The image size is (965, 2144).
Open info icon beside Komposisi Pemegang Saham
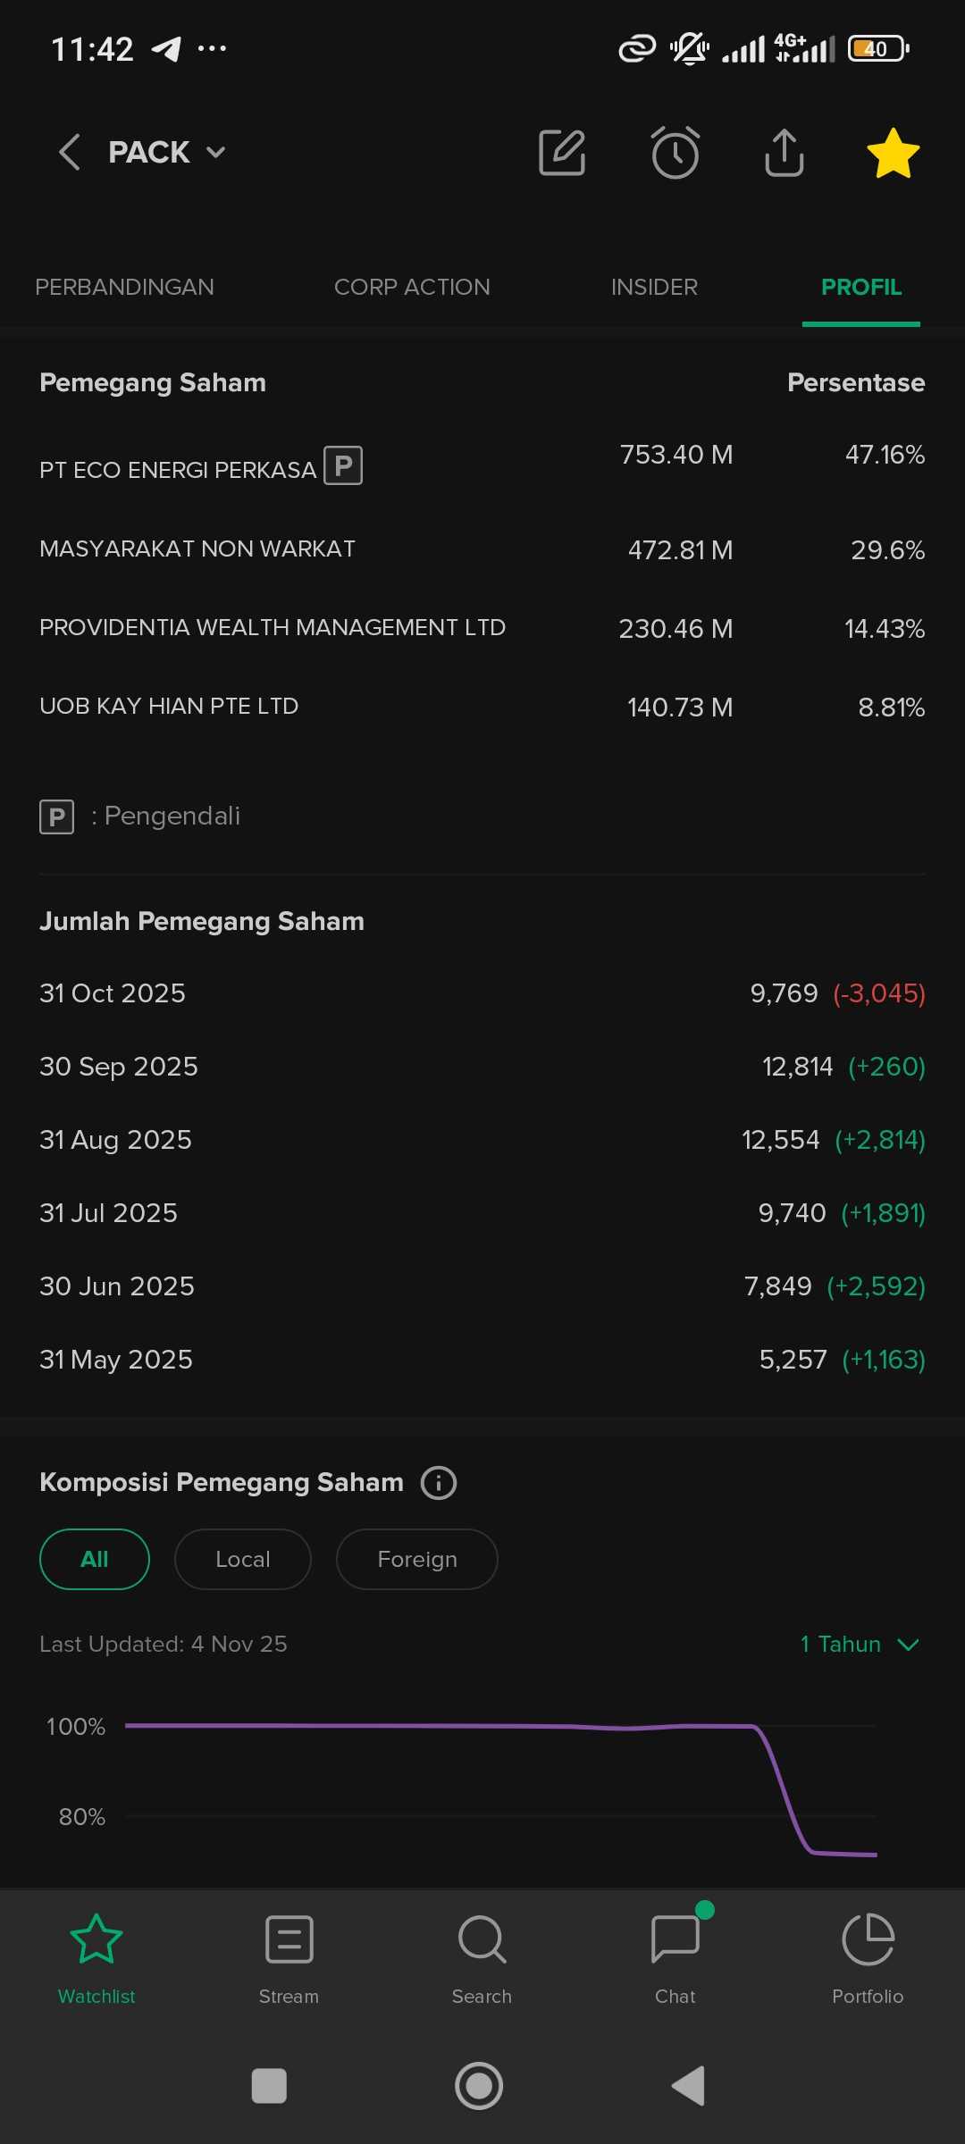pos(439,1483)
